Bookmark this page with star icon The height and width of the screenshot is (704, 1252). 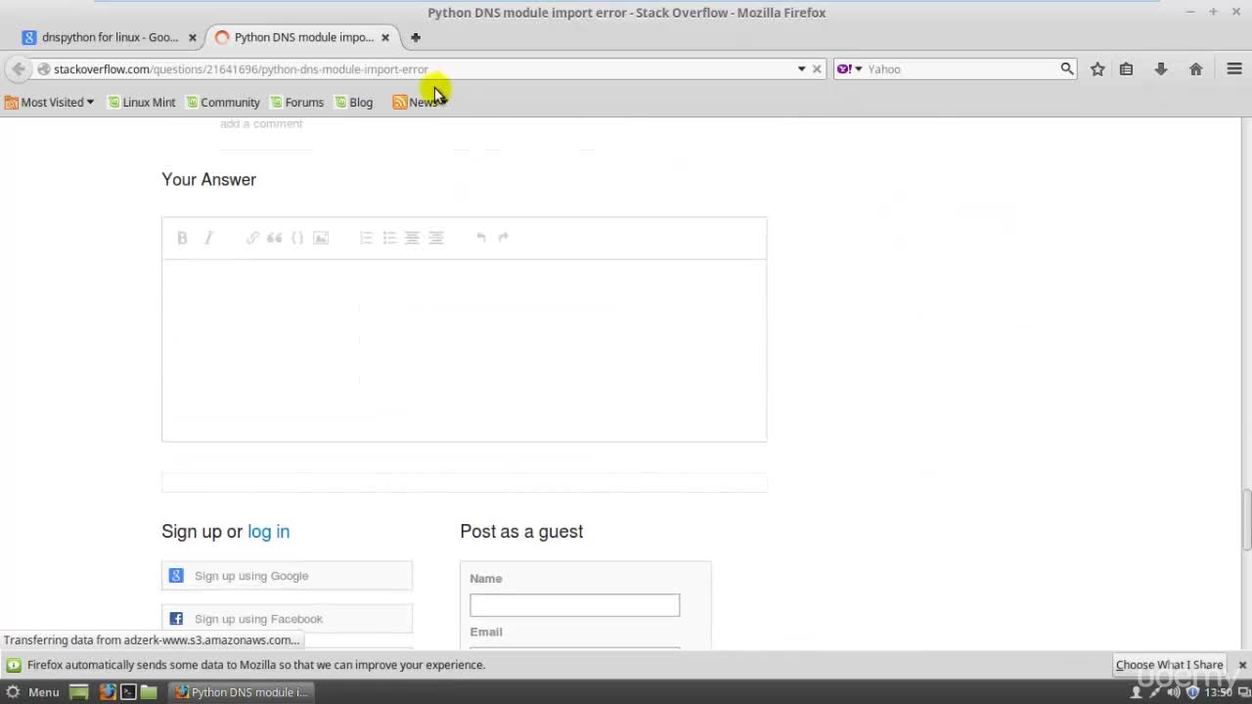1097,68
